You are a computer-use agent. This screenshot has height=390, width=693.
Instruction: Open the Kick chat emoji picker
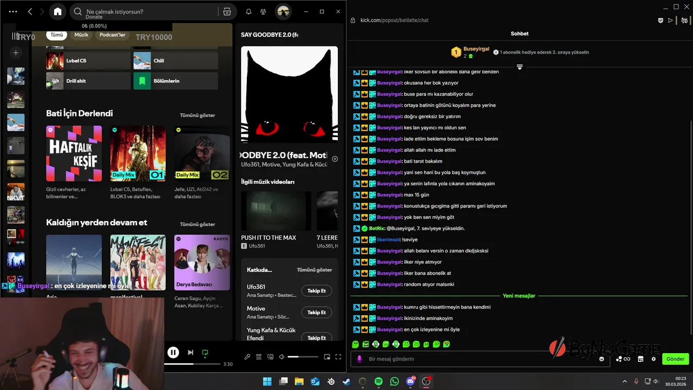coord(602,359)
